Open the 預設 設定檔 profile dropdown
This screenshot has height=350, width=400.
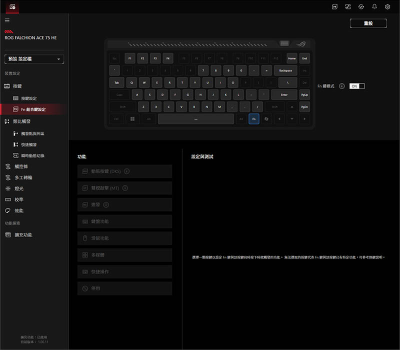(x=34, y=59)
